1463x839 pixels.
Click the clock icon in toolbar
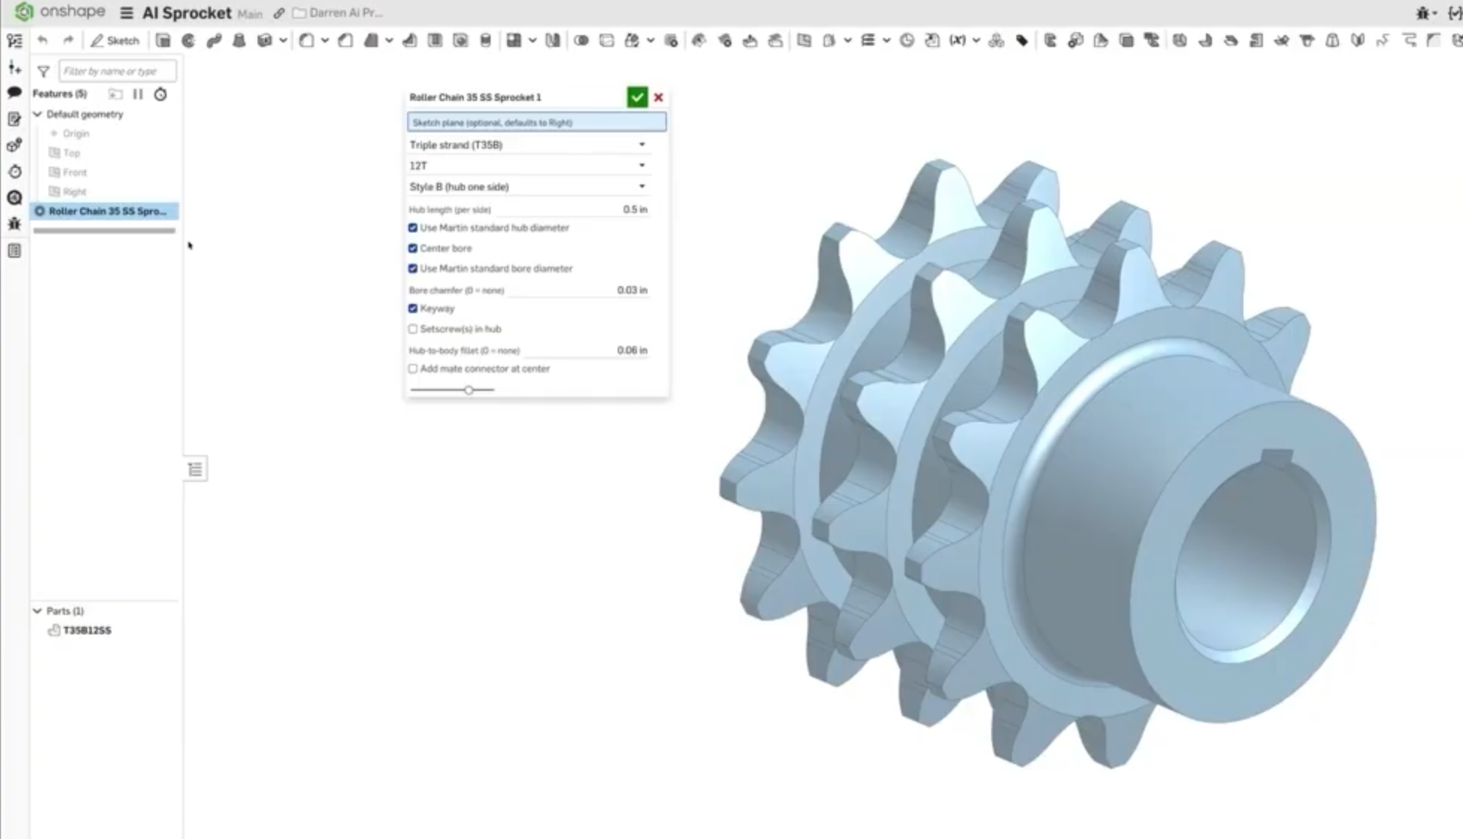[907, 40]
